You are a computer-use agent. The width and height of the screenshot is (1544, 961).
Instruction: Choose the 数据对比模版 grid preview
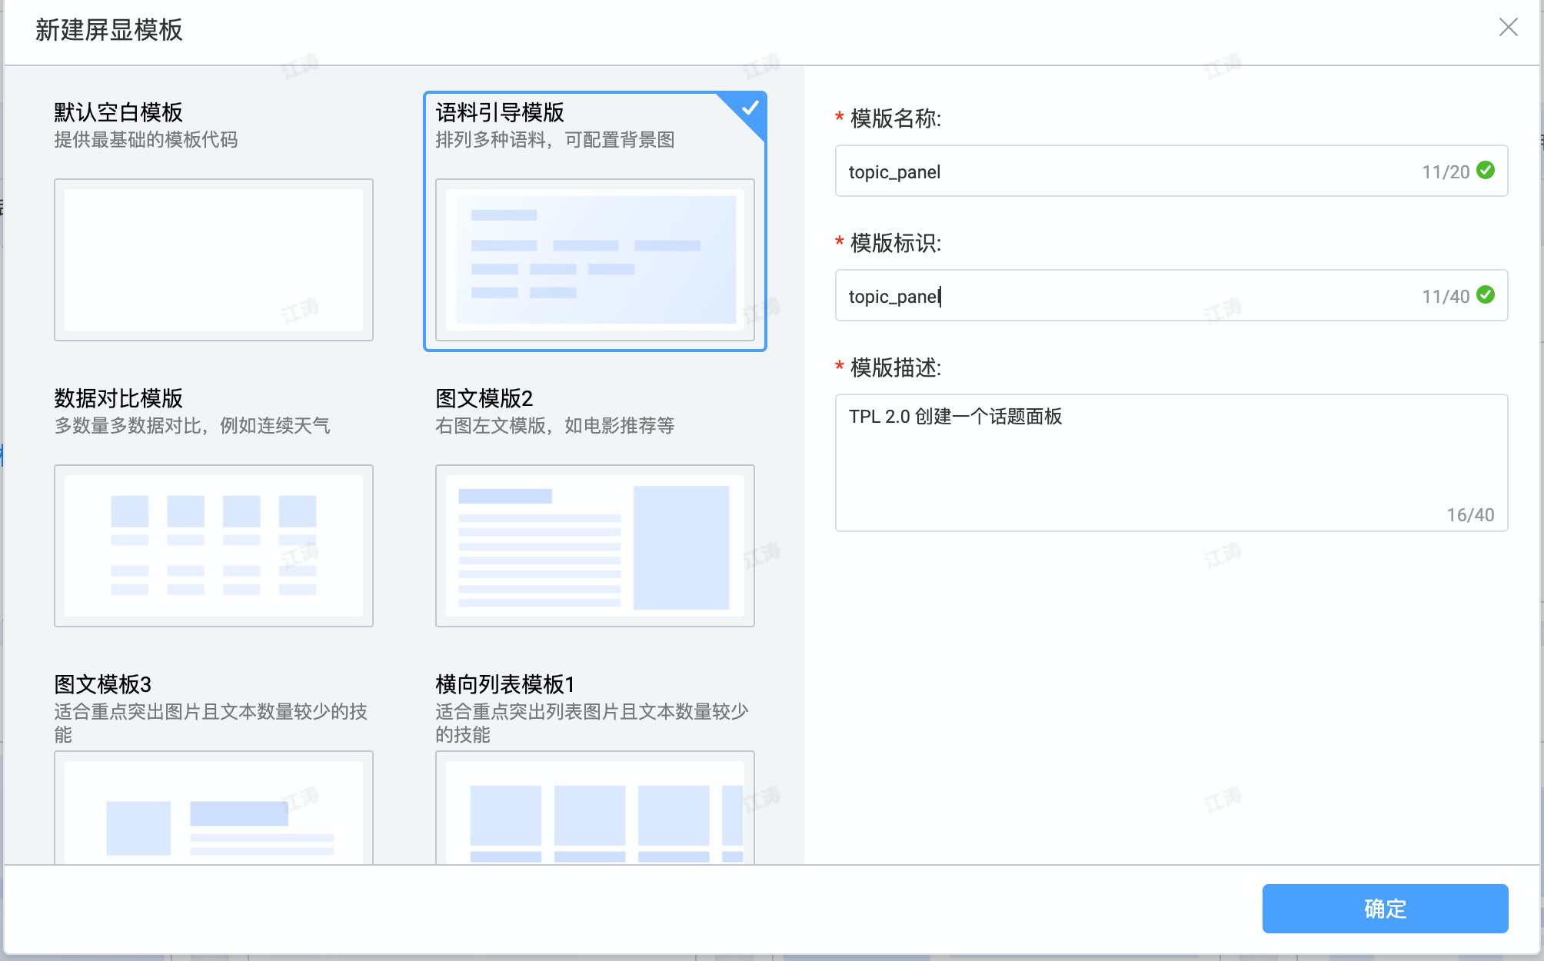(x=213, y=546)
